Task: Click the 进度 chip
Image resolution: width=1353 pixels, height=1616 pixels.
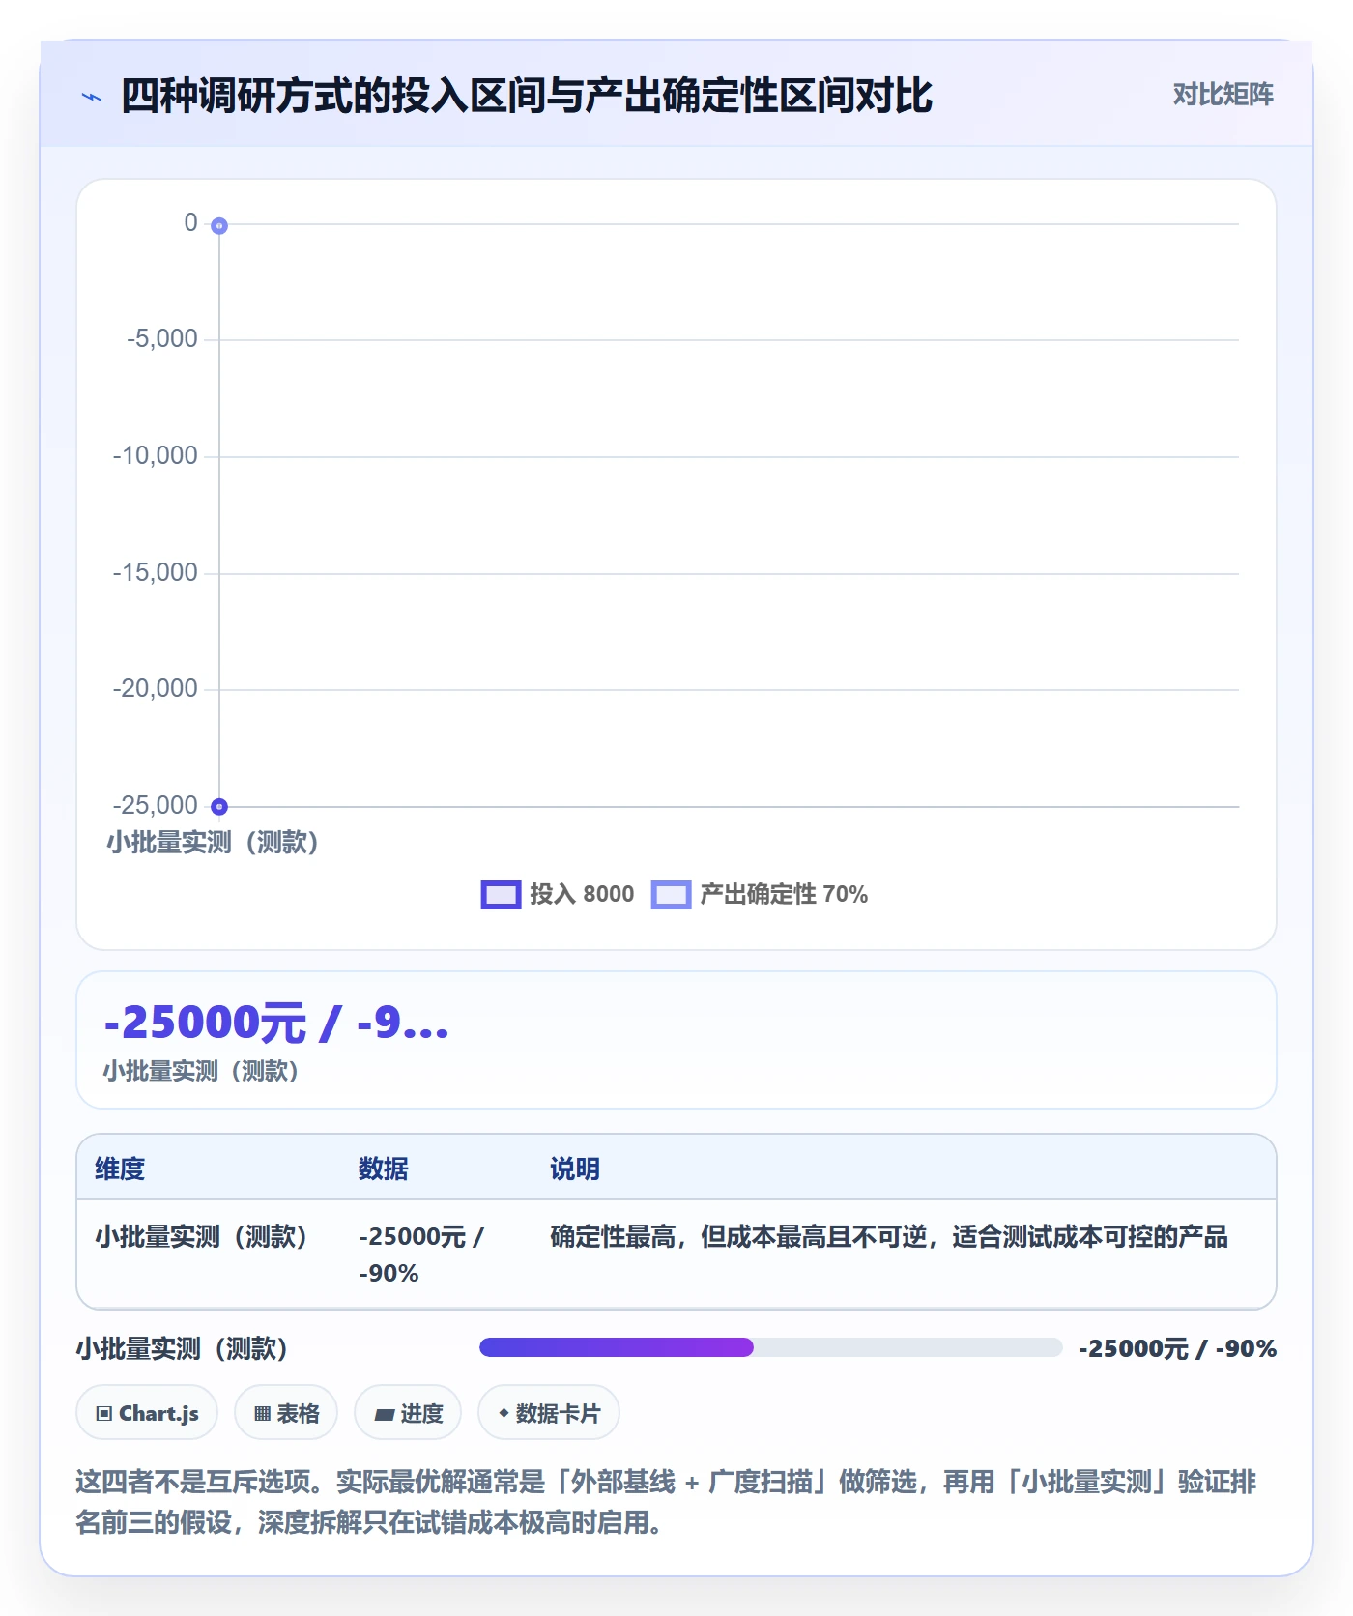Action: click(408, 1413)
